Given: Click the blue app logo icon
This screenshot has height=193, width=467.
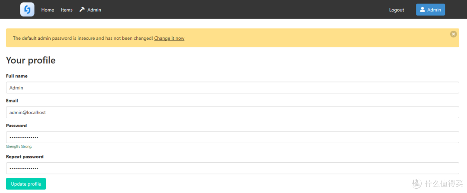Looking at the screenshot, I should point(27,10).
